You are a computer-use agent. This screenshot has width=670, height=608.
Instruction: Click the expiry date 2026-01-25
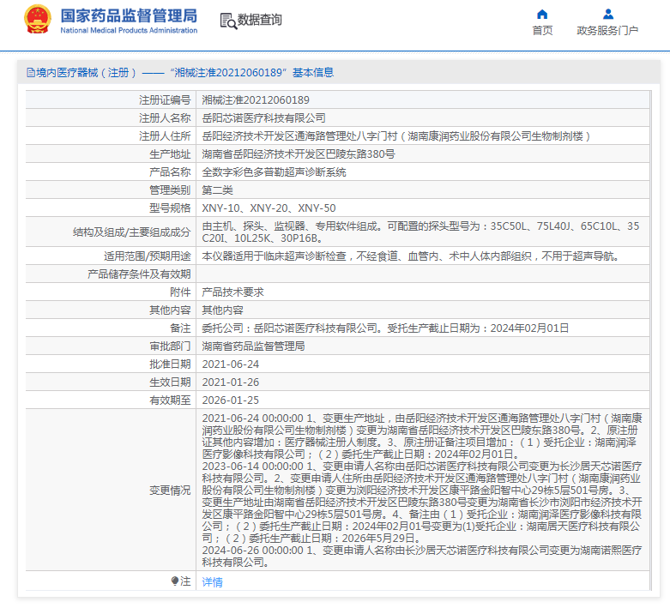click(230, 400)
